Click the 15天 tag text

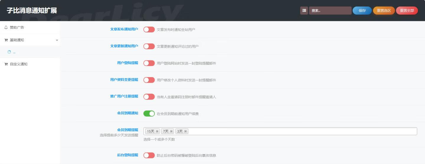click(151, 131)
